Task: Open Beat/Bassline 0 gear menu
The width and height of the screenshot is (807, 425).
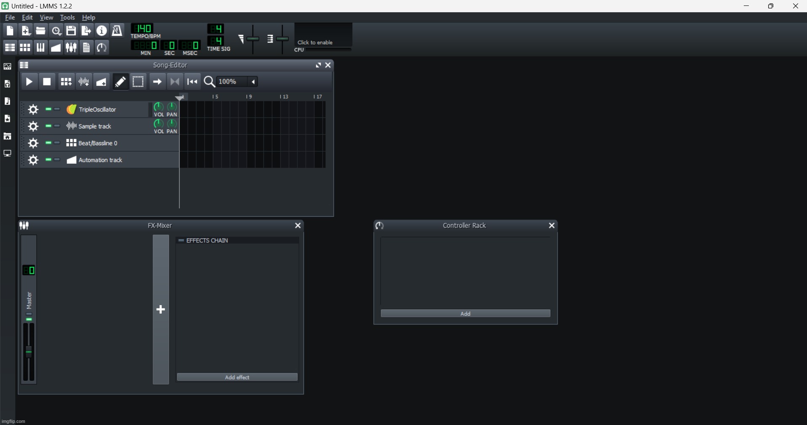Action: [33, 143]
